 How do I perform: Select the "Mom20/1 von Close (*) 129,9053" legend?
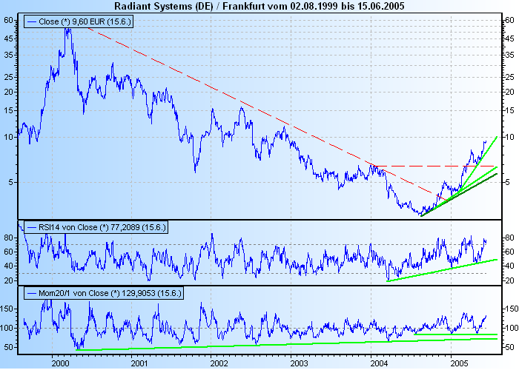(x=103, y=293)
